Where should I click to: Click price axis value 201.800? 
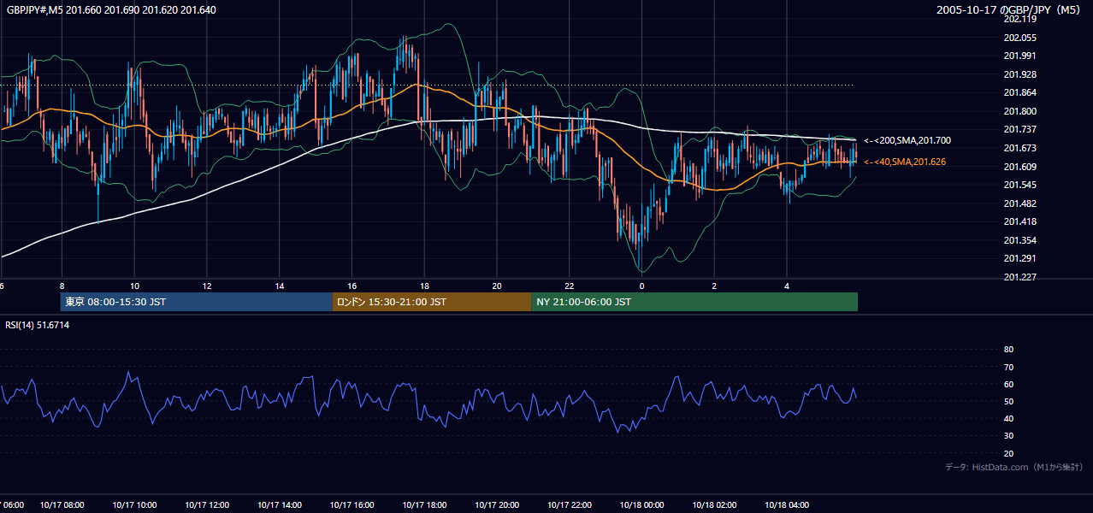[x=1019, y=111]
